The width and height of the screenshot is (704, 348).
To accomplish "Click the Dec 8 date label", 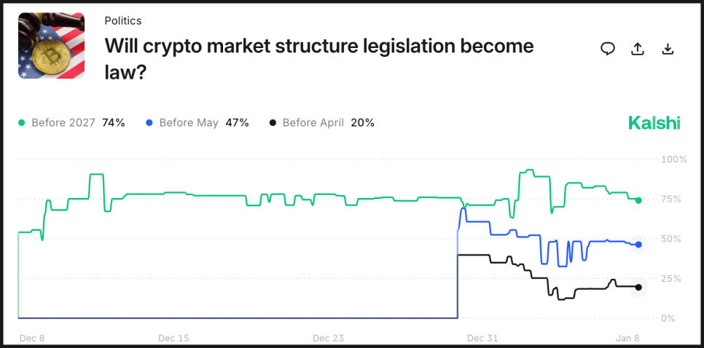I will [34, 338].
